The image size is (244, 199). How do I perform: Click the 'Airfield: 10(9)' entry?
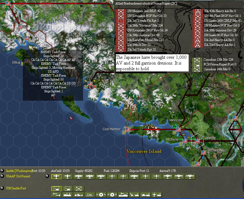[60, 171]
